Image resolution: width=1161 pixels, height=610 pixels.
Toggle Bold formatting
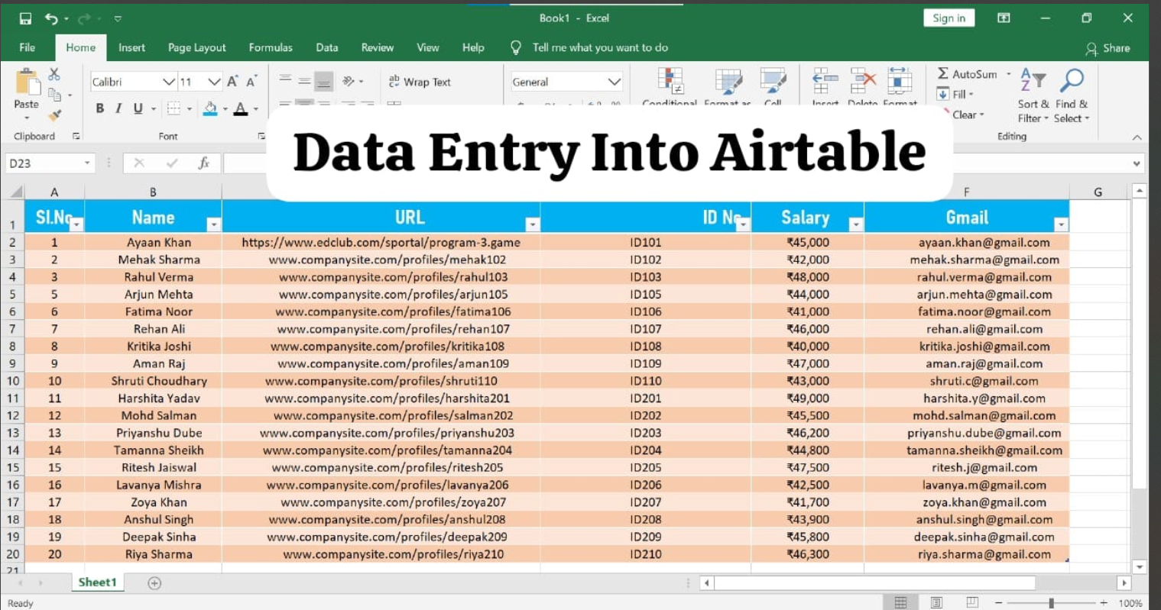[99, 108]
